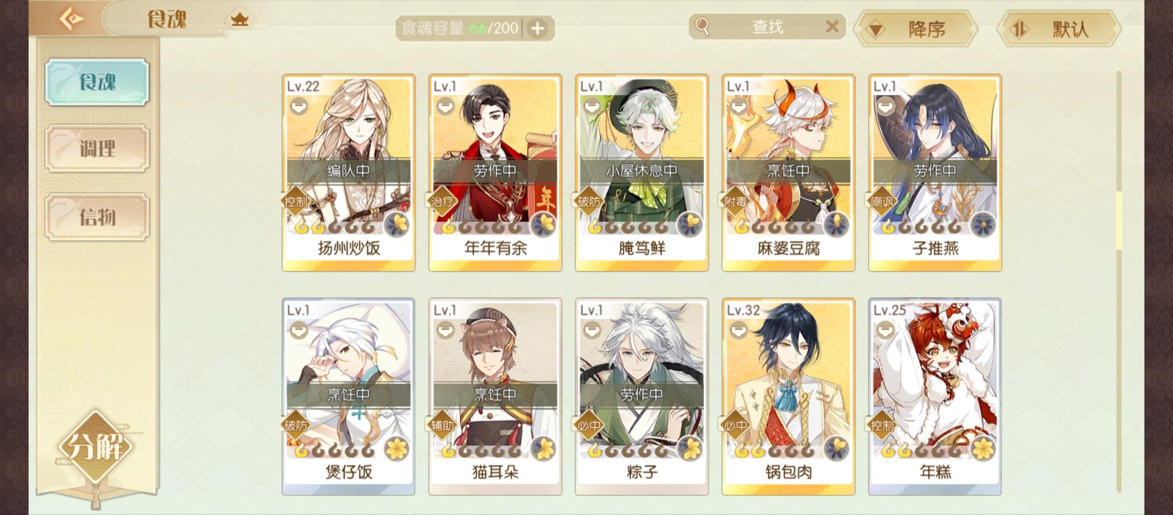Select the 食魂 side tab

[97, 82]
